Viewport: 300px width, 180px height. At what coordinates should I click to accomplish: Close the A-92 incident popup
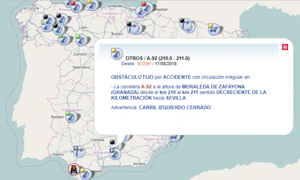(x=285, y=47)
